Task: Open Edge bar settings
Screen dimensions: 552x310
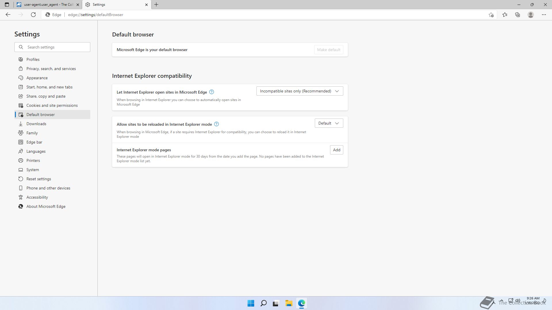Action: point(52,142)
